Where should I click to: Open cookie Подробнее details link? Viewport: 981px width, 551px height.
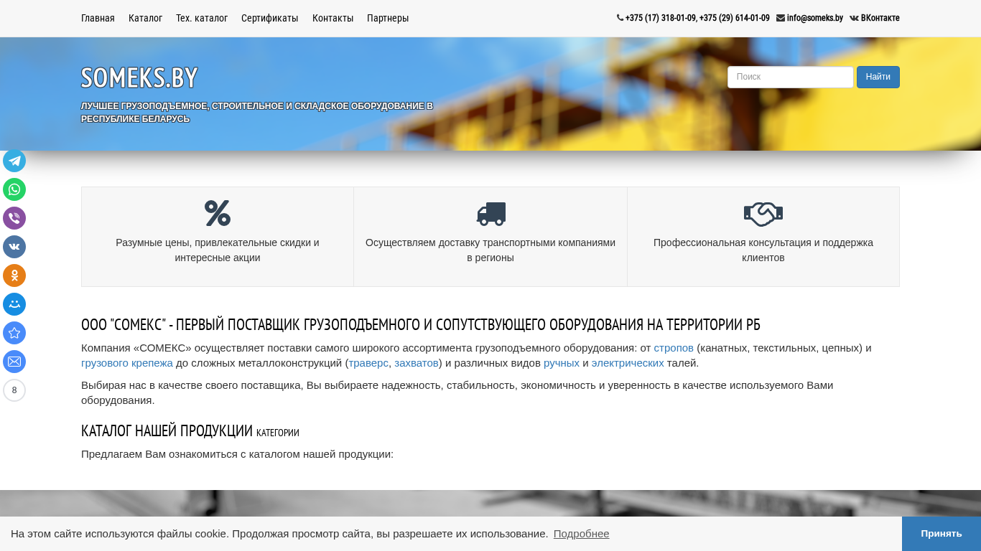tap(582, 534)
